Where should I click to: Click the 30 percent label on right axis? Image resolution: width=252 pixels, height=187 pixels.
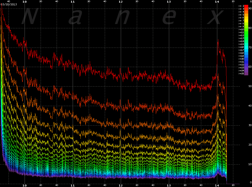click(x=250, y=125)
